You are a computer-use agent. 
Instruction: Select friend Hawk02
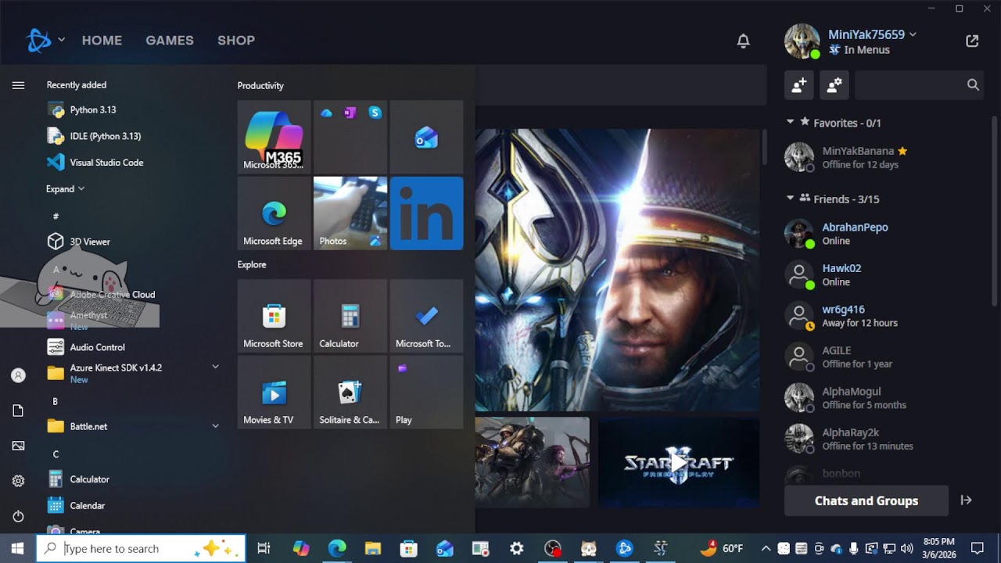[x=885, y=274]
